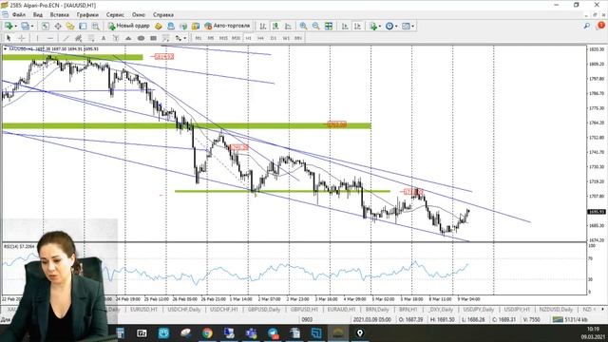Click the Новый ордер button
This screenshot has width=608, height=342.
click(129, 26)
